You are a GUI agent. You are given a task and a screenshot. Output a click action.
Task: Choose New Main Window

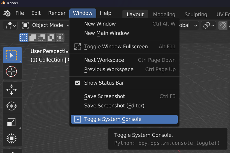click(x=124, y=33)
